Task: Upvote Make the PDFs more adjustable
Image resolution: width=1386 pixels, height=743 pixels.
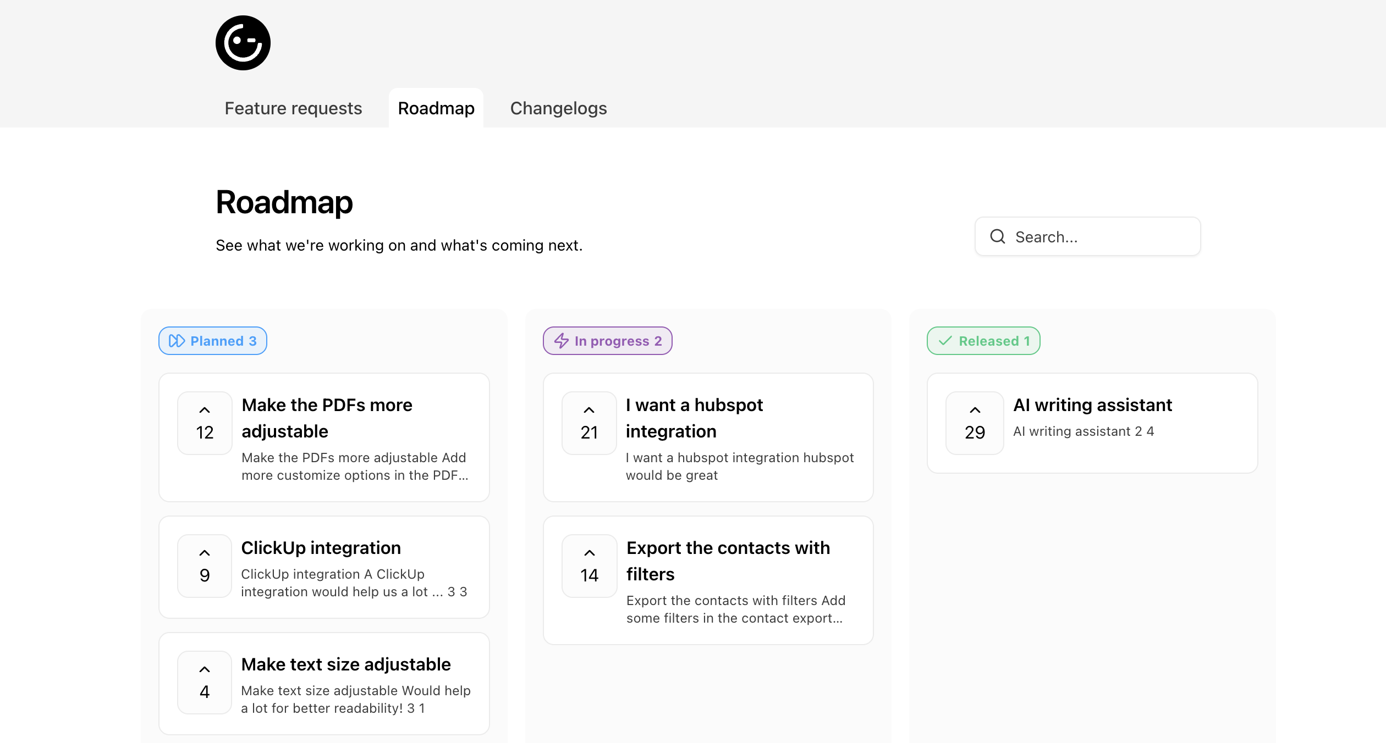Action: (x=205, y=423)
